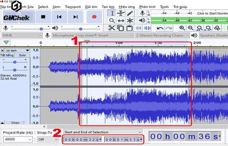The width and height of the screenshot is (228, 146).
Task: Select the Selection (I-beam) tool
Action: [112, 13]
